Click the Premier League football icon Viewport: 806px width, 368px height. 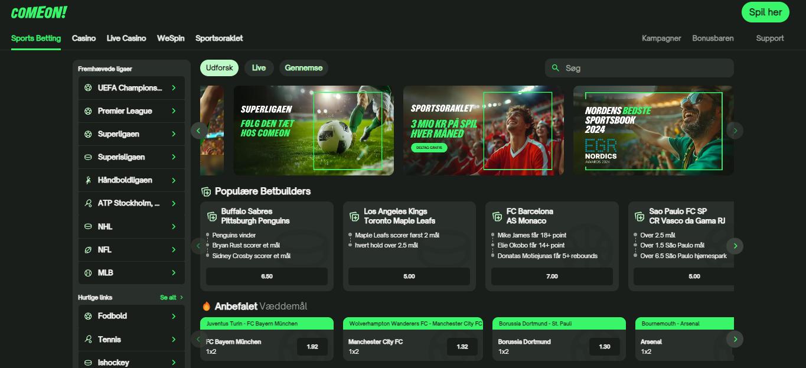pos(88,110)
